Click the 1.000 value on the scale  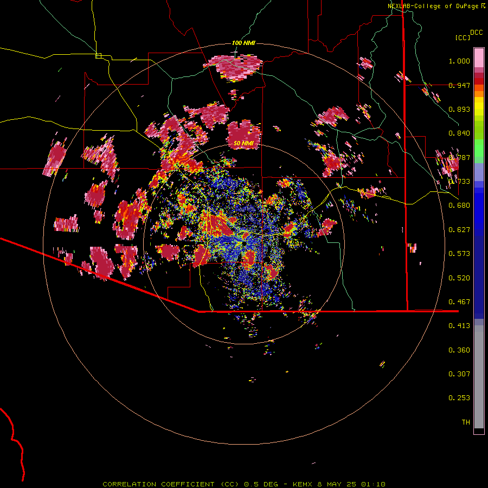[x=459, y=61]
